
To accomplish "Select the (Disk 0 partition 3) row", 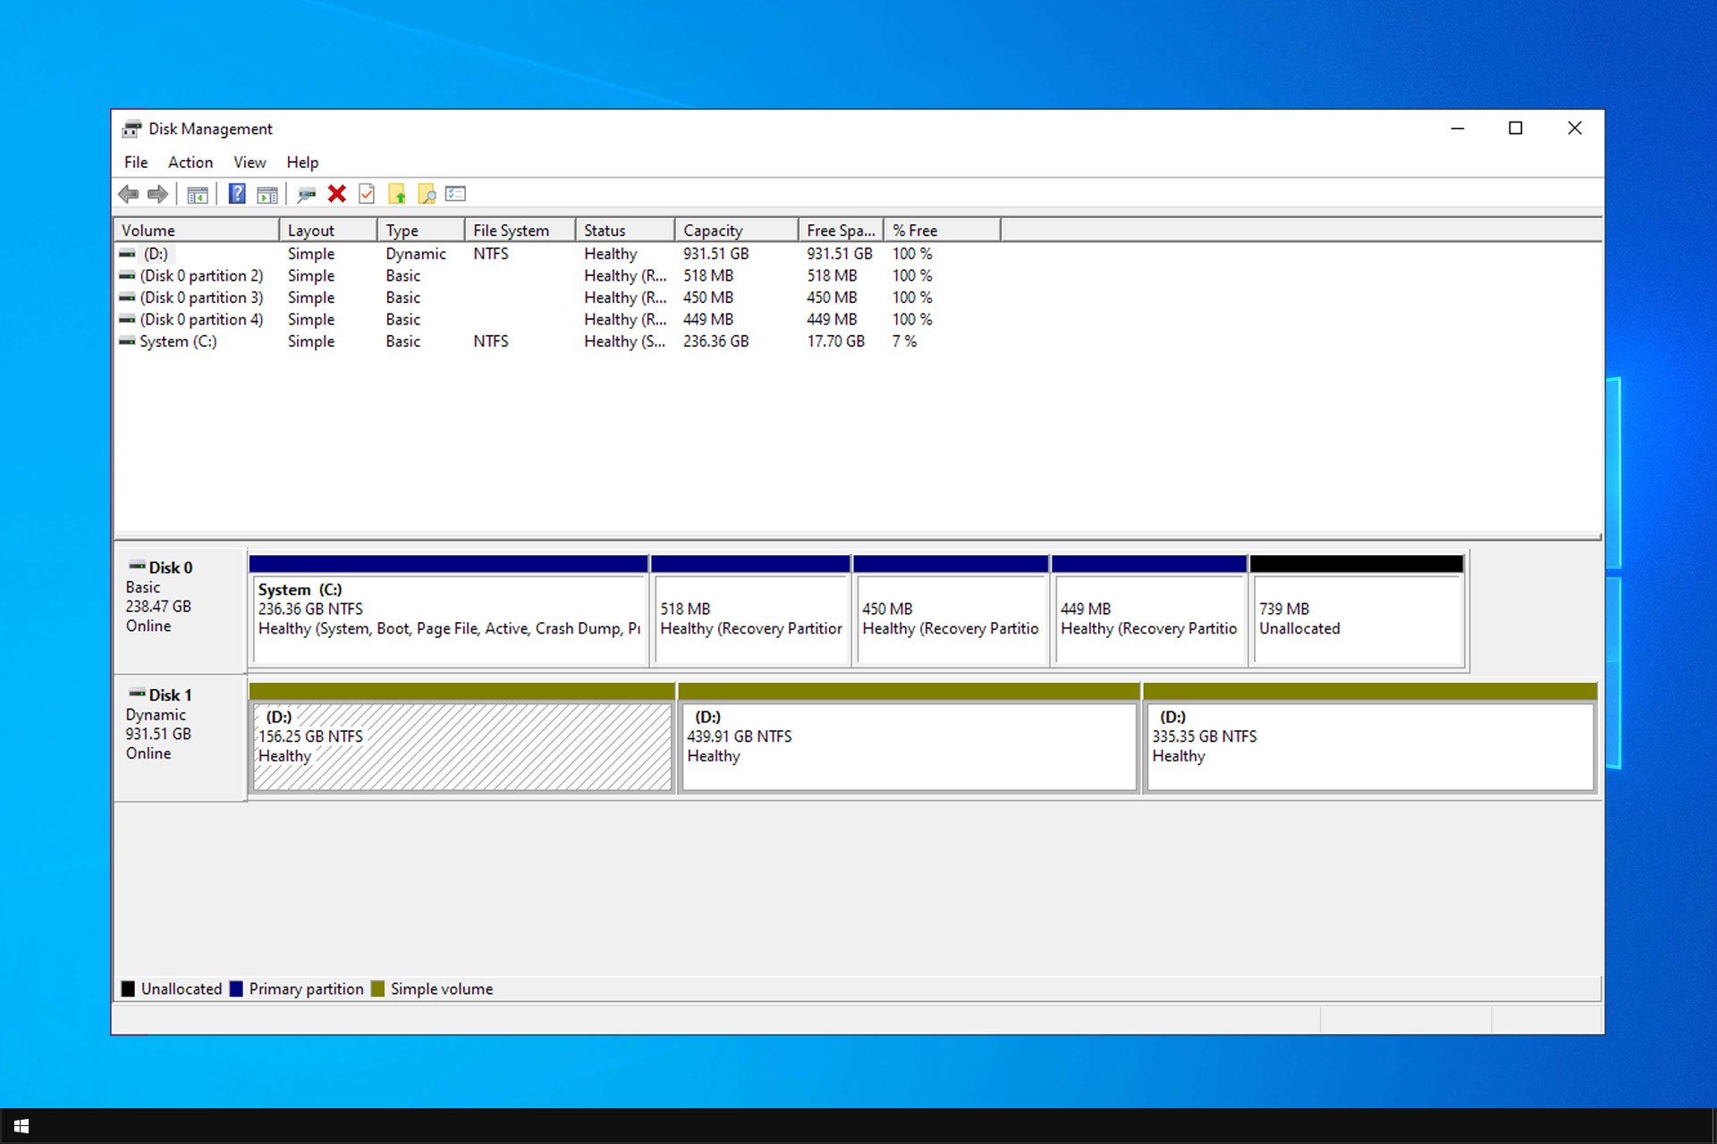I will point(201,298).
